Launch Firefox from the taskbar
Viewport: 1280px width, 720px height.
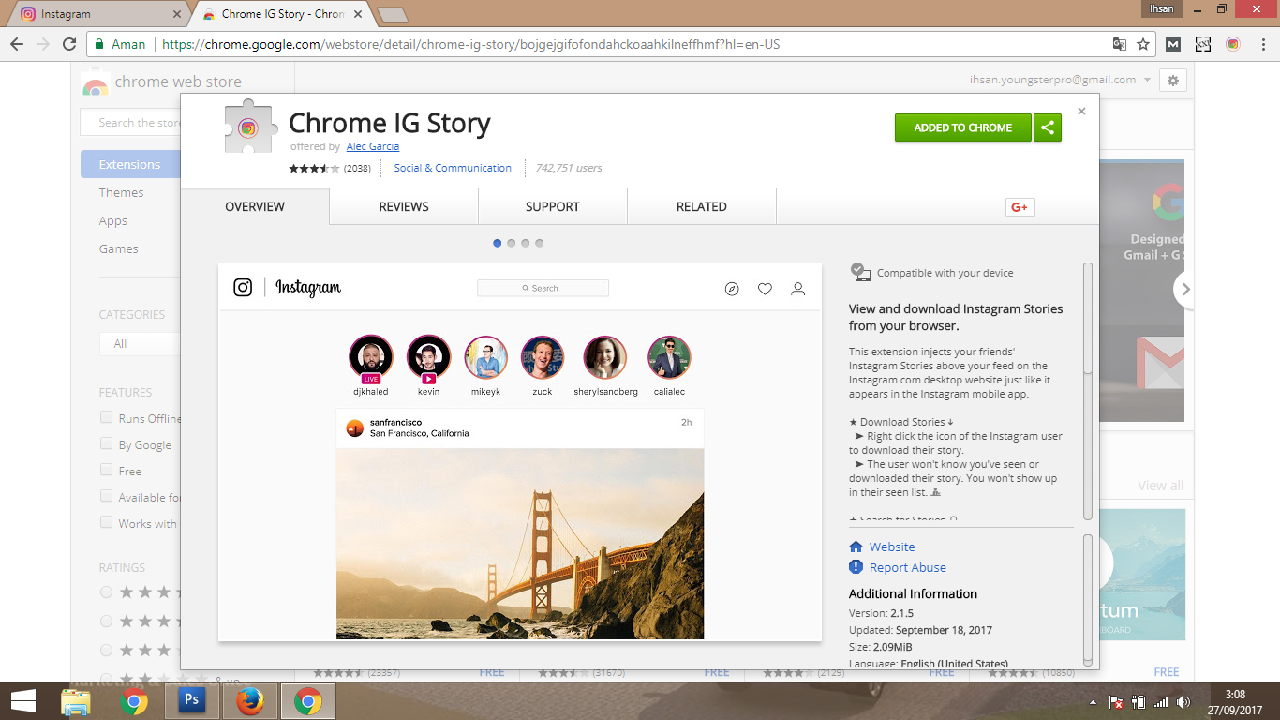coord(249,700)
